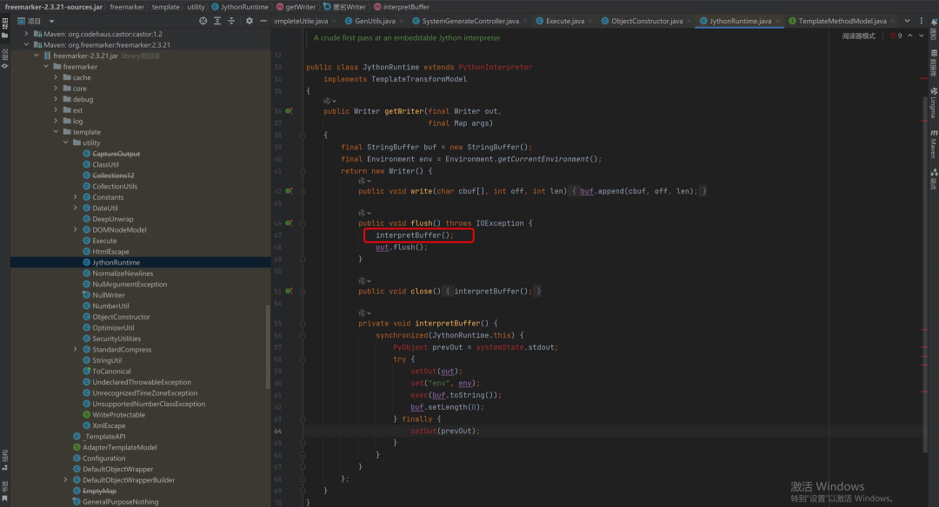
Task: Click the Expand All icon in Project toolbar
Action: pyautogui.click(x=217, y=21)
